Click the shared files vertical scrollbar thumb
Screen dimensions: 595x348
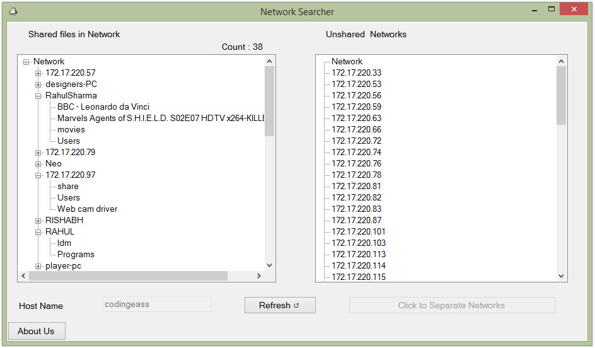click(x=269, y=101)
